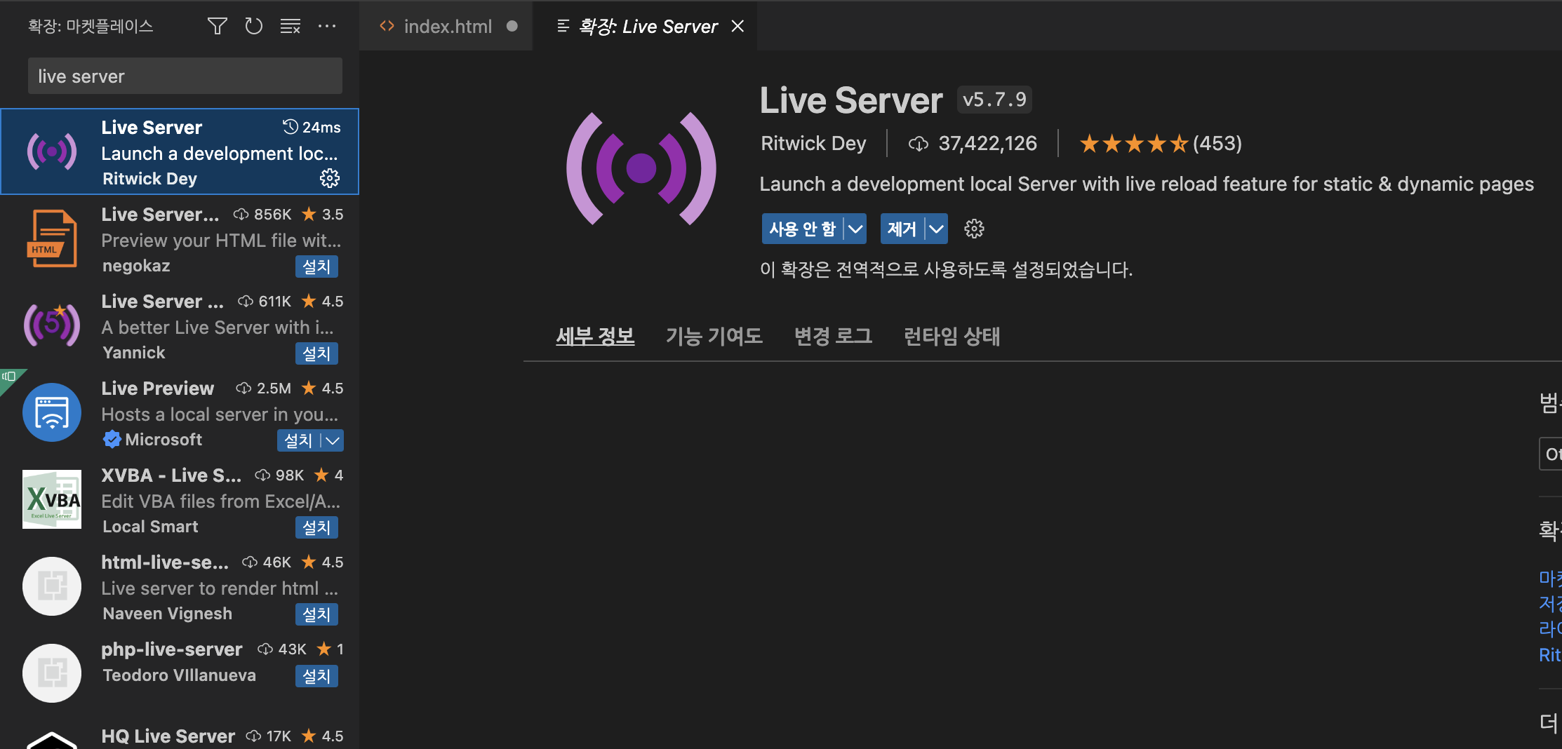Click the v5.7.9 version badge
Image resolution: width=1562 pixels, height=749 pixels.
[x=994, y=100]
